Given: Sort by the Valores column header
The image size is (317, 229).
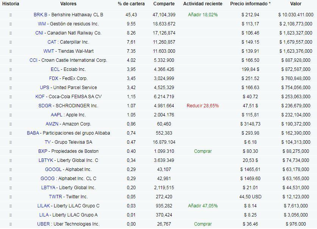Looking at the screenshot, I should [x=68, y=4].
